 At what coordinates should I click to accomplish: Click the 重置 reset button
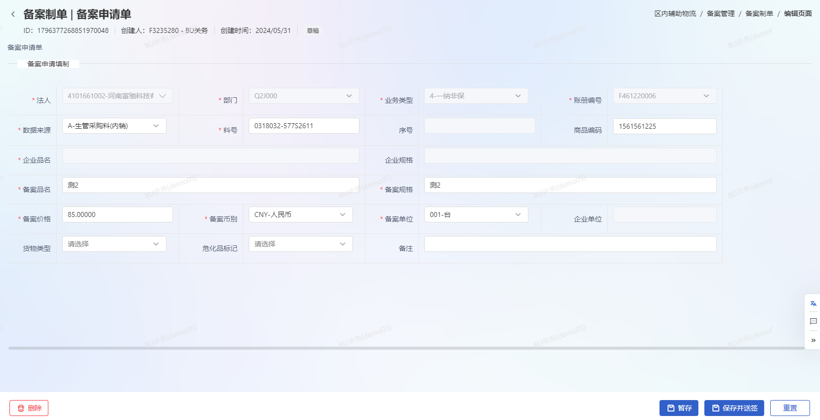790,408
